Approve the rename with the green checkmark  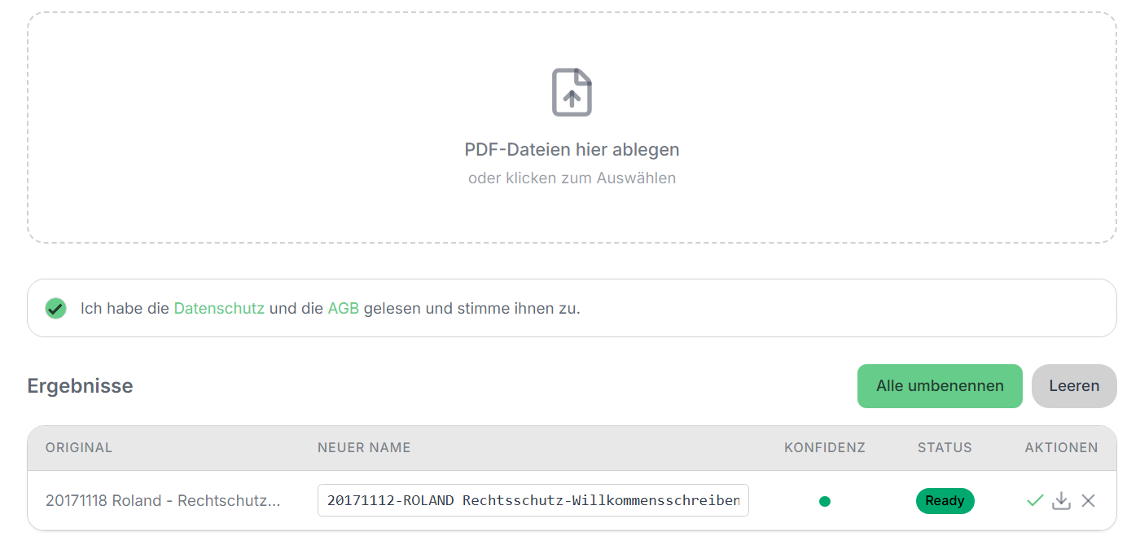click(x=1035, y=500)
